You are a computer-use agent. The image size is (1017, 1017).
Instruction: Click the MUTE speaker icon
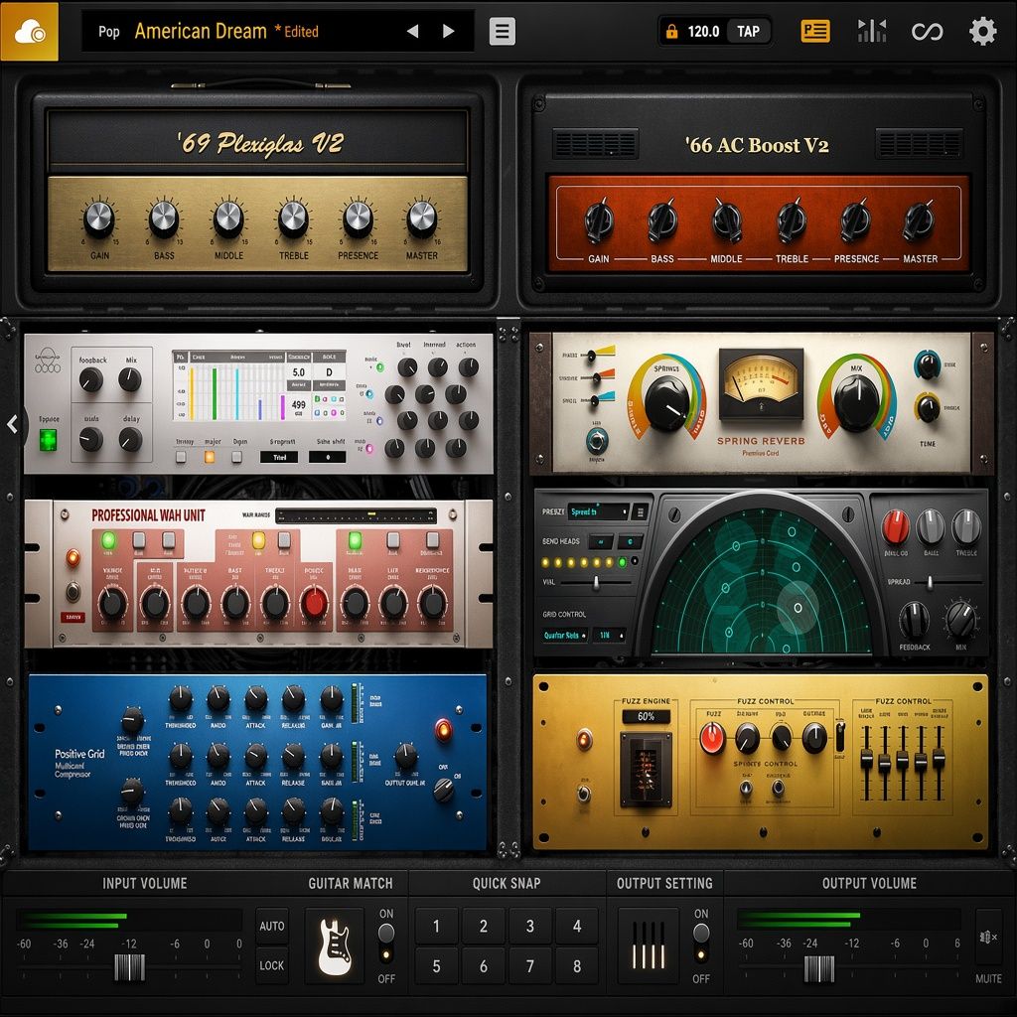click(988, 938)
